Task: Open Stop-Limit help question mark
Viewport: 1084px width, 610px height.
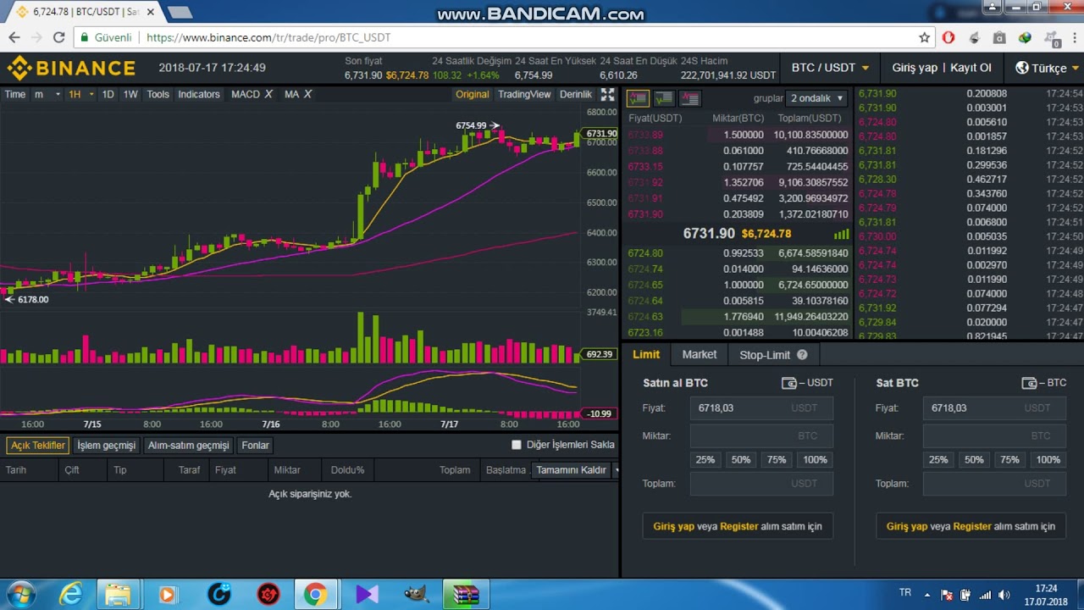Action: click(x=802, y=355)
